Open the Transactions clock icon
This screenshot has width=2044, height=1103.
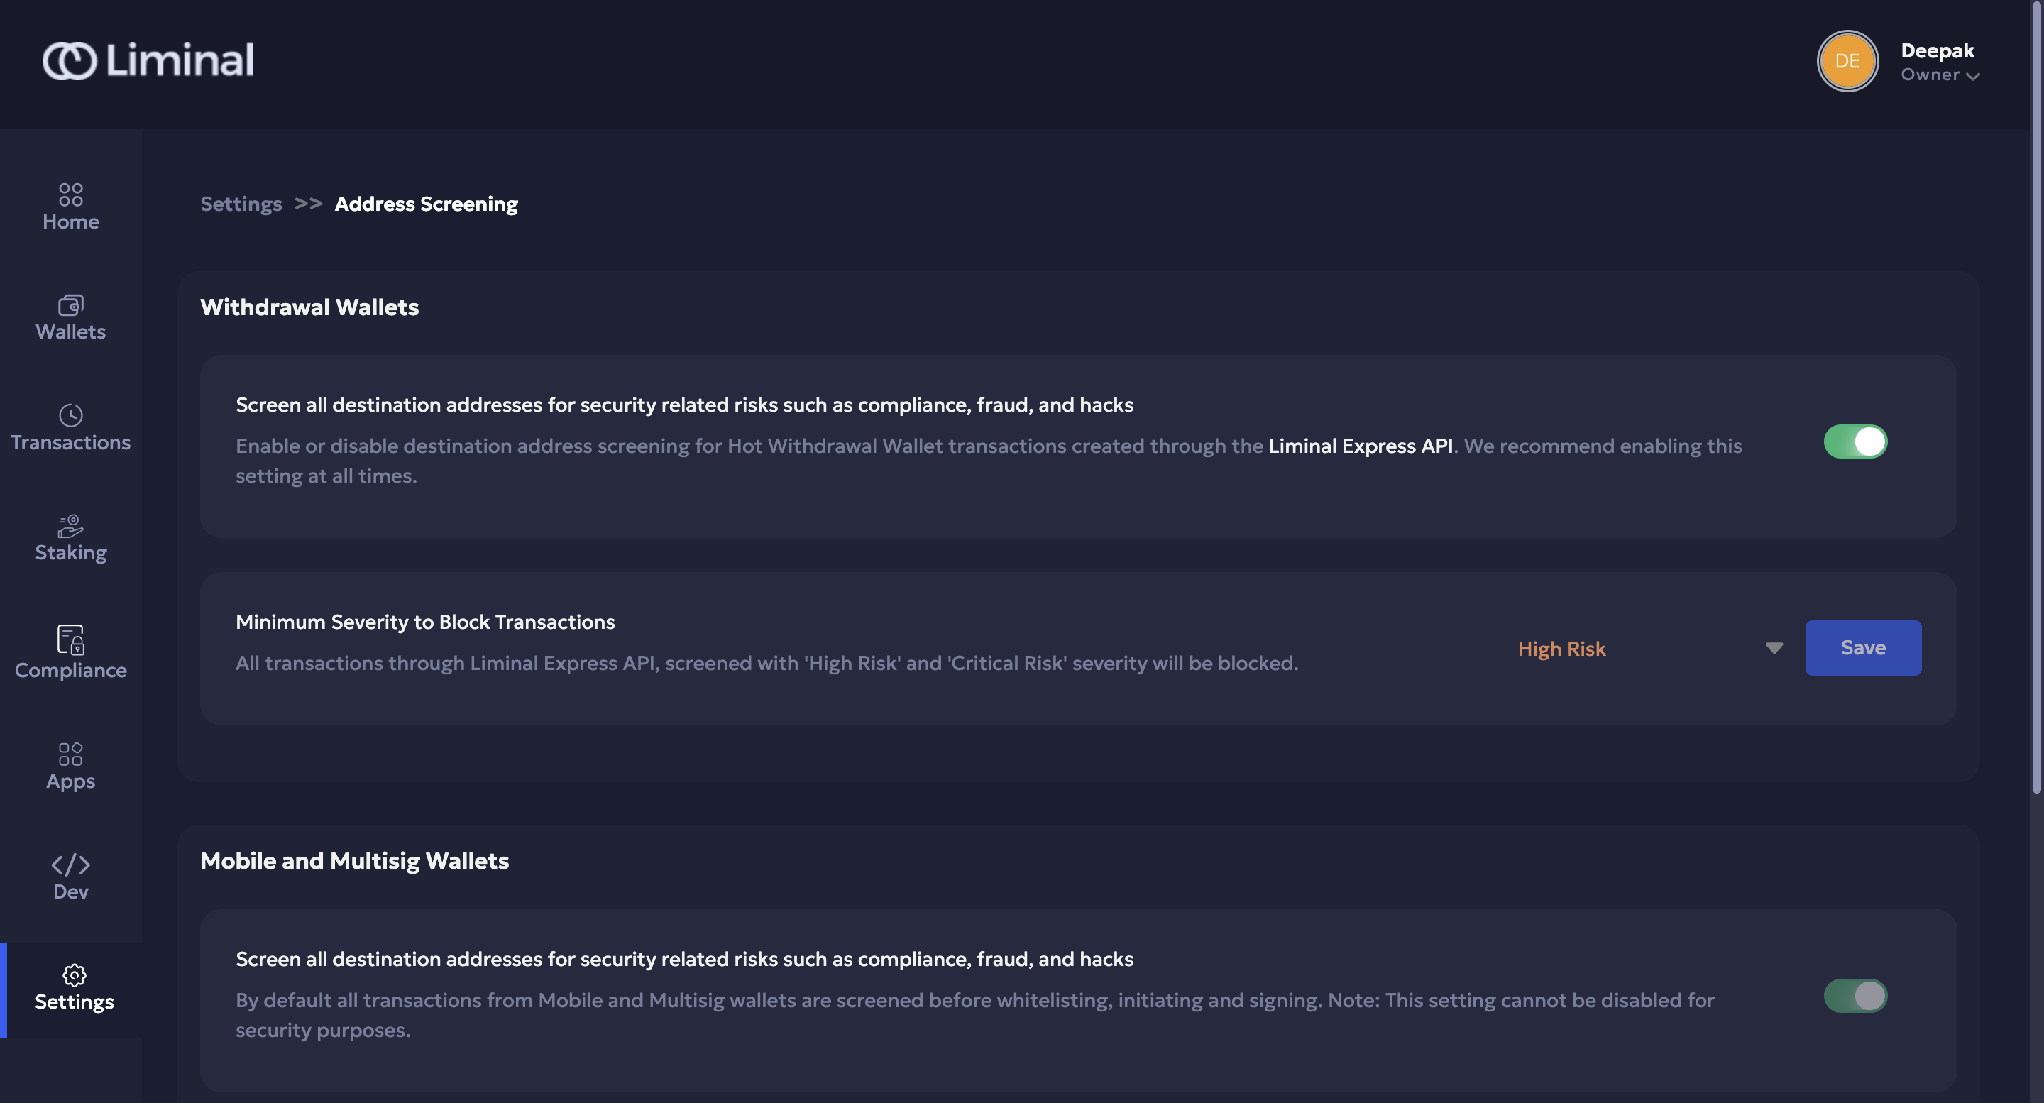coord(71,415)
